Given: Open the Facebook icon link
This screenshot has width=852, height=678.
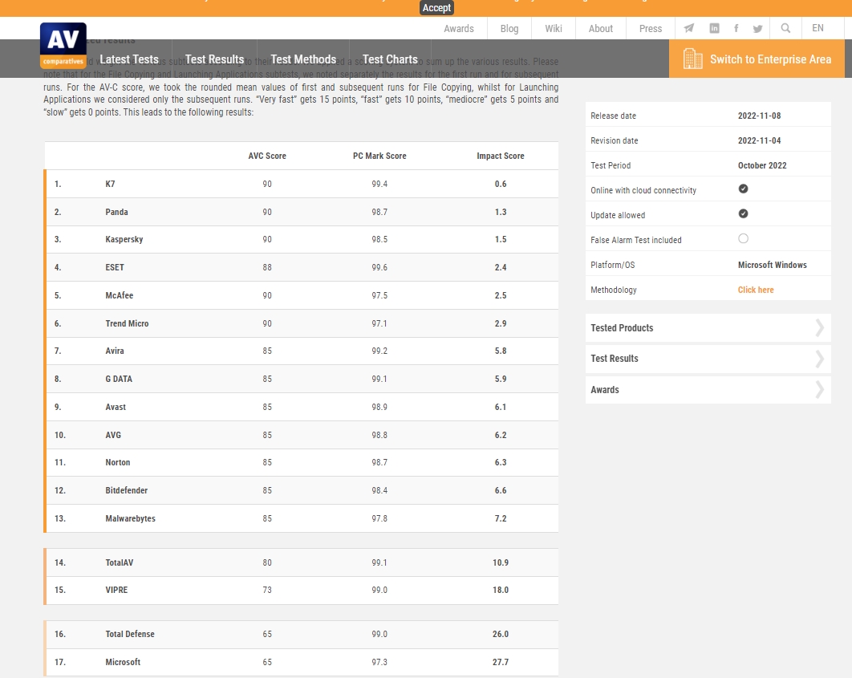Looking at the screenshot, I should [x=736, y=28].
